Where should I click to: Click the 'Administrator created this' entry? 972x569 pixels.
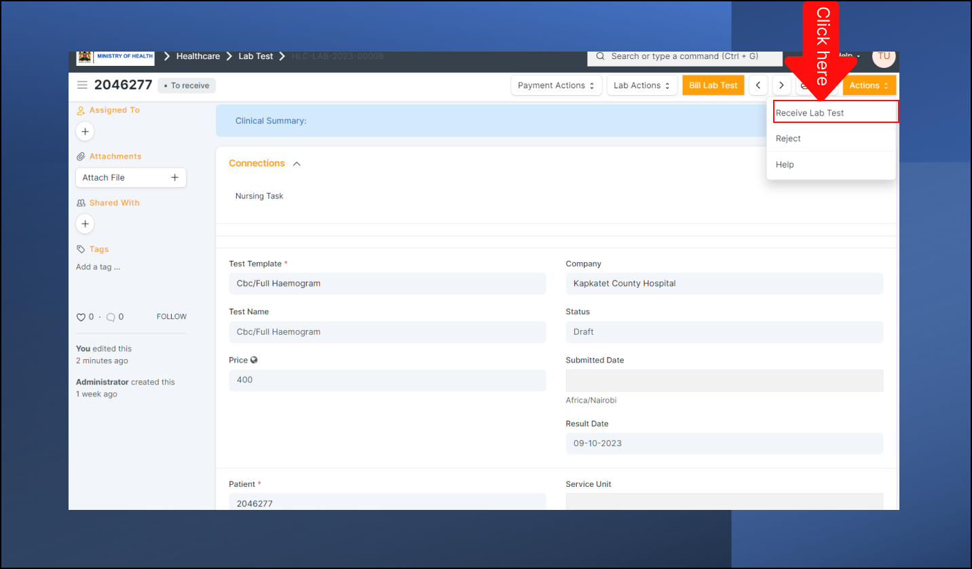pos(126,388)
